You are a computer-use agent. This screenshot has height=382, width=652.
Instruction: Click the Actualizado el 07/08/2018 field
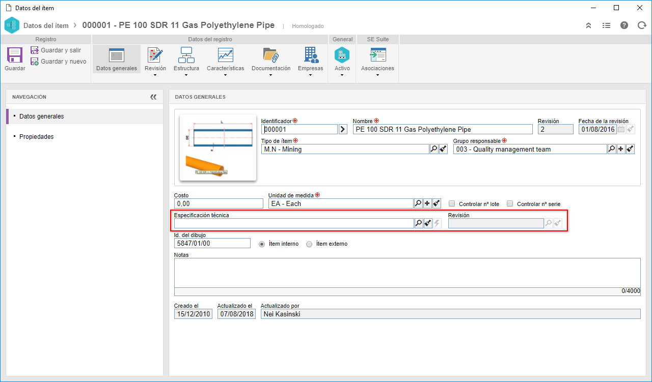click(x=236, y=314)
